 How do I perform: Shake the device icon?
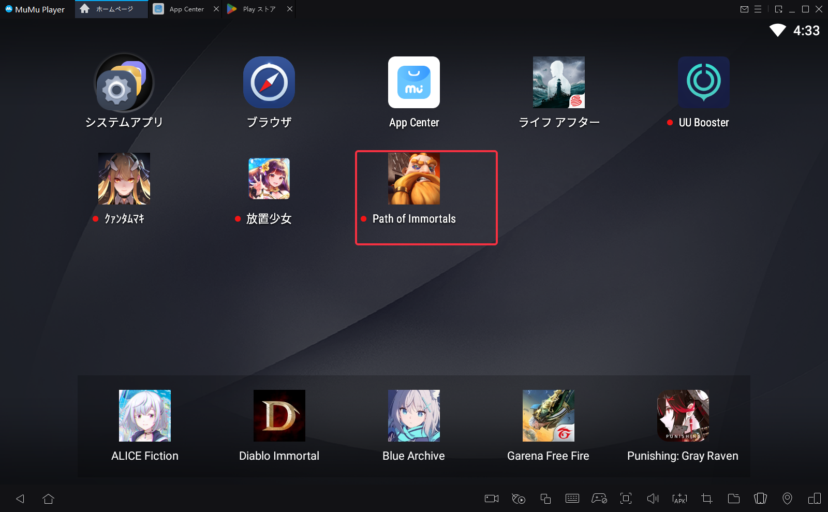761,499
